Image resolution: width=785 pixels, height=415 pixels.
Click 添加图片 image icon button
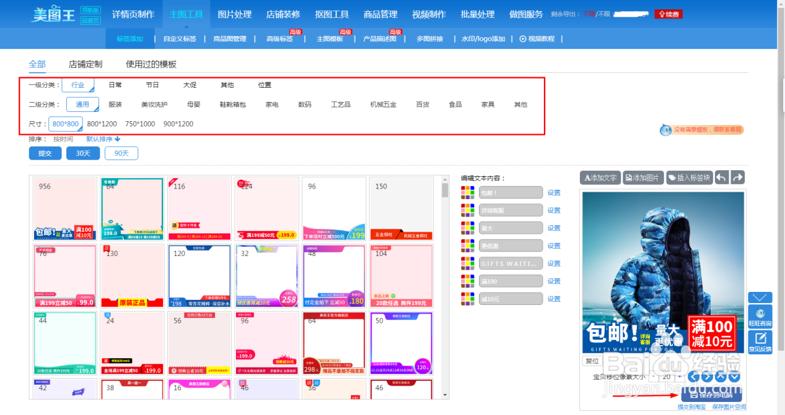point(643,178)
